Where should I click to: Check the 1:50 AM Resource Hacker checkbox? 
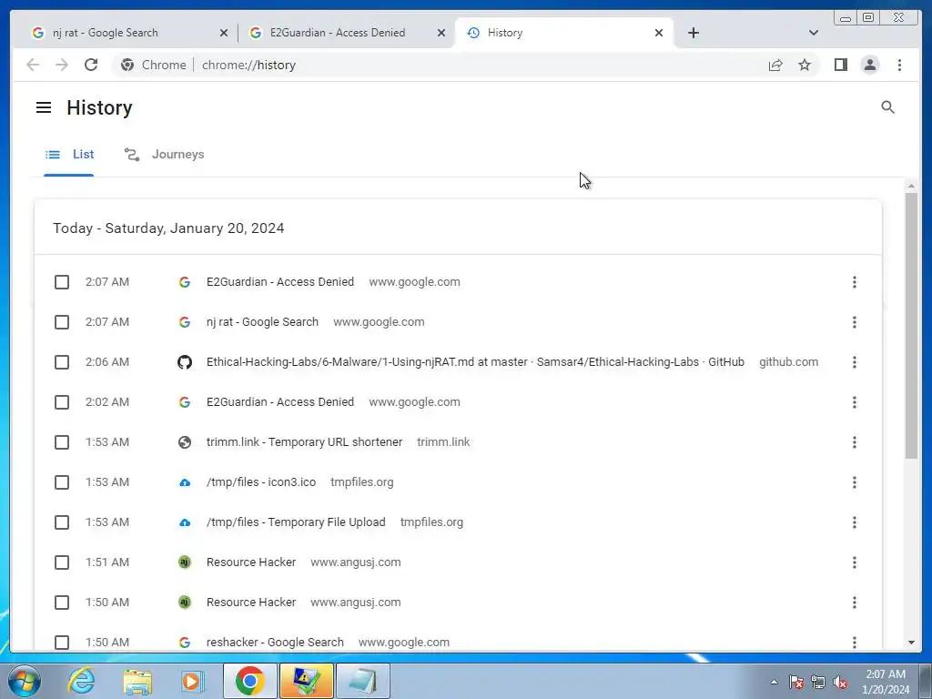(62, 603)
